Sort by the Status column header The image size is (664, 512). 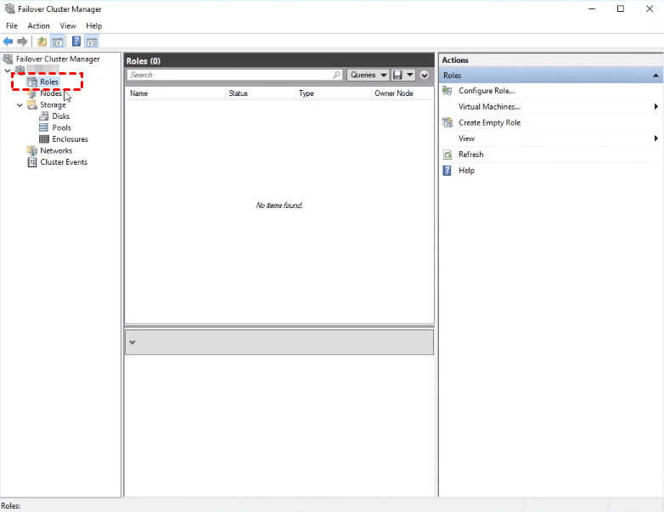pyautogui.click(x=260, y=93)
